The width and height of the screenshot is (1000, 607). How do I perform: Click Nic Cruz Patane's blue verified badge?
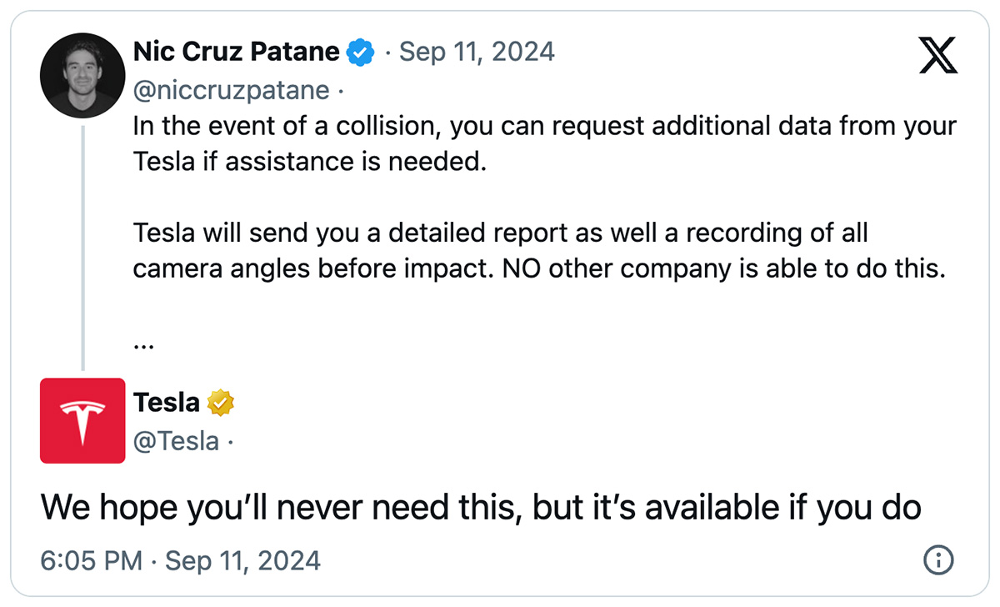tap(360, 53)
